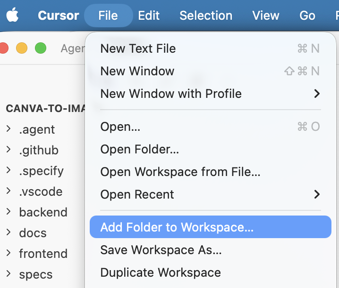Open the Go menu
Screen dimensions: 339x288
307,16
